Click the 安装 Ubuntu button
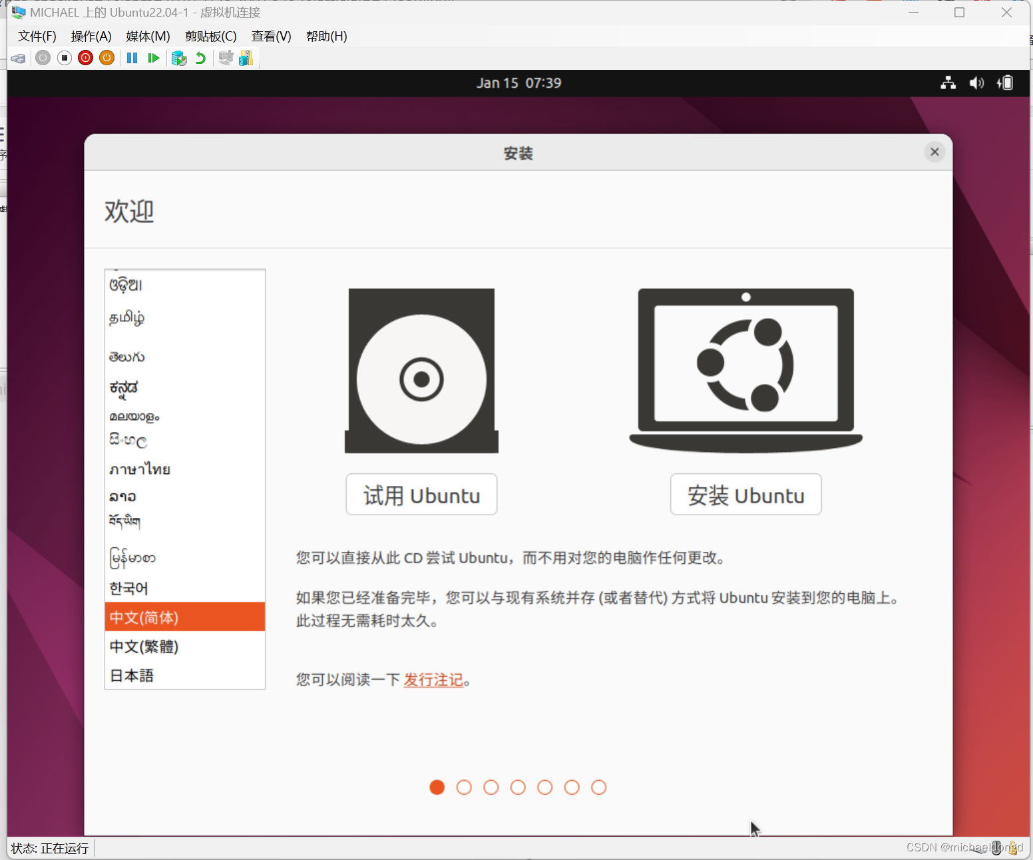This screenshot has height=860, width=1033. click(x=745, y=495)
